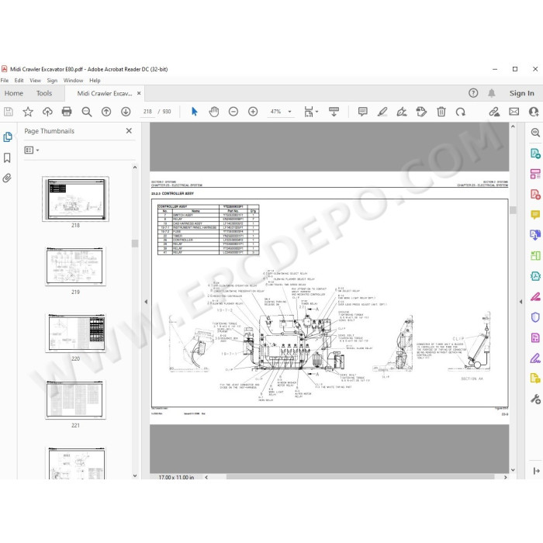Toggle read mode scrolling icon
Screen dimensions: 543x543
(x=334, y=112)
